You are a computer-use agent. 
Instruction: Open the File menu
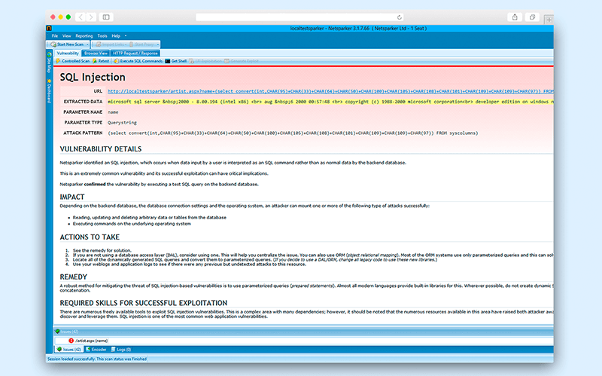click(55, 35)
